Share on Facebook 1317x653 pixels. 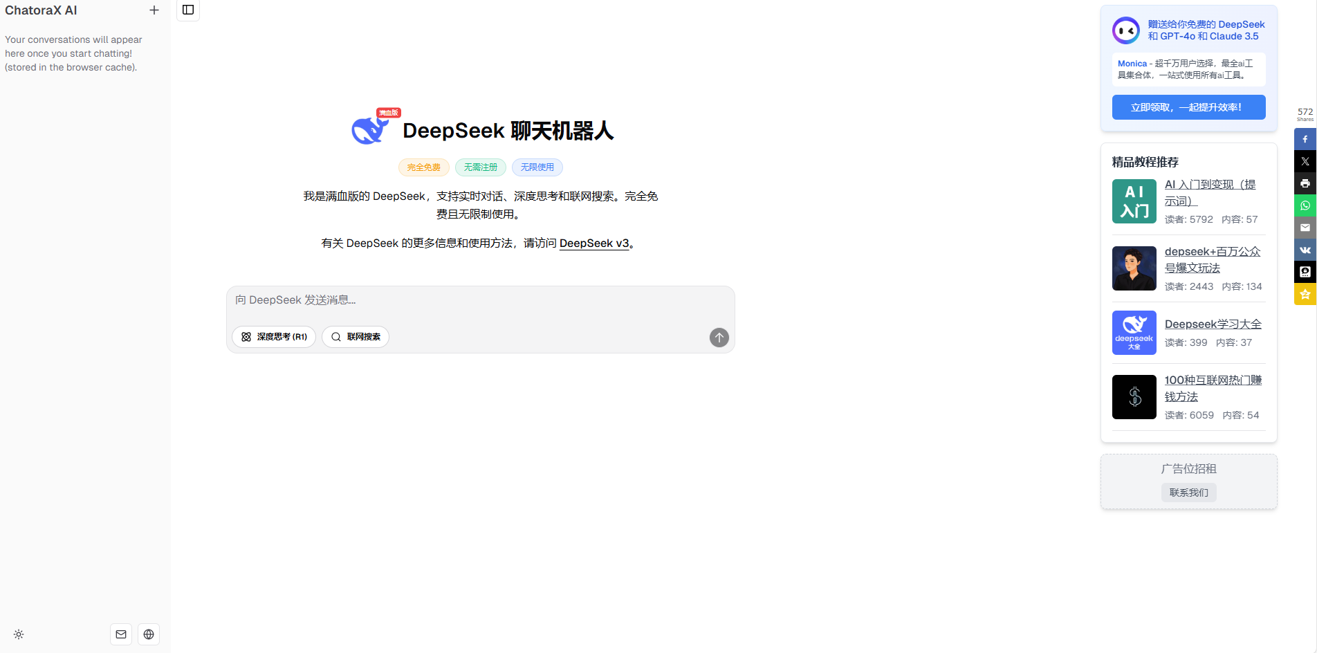click(x=1305, y=139)
